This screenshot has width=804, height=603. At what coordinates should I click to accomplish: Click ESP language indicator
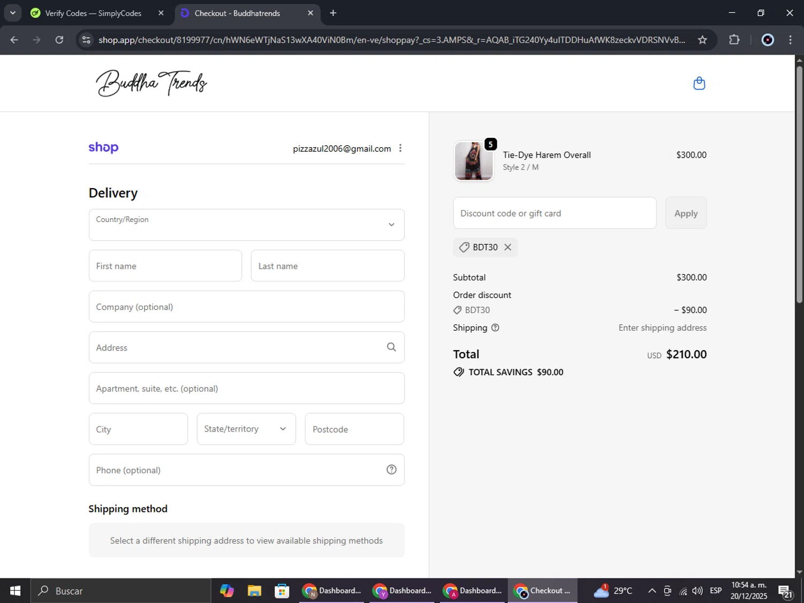(x=716, y=591)
